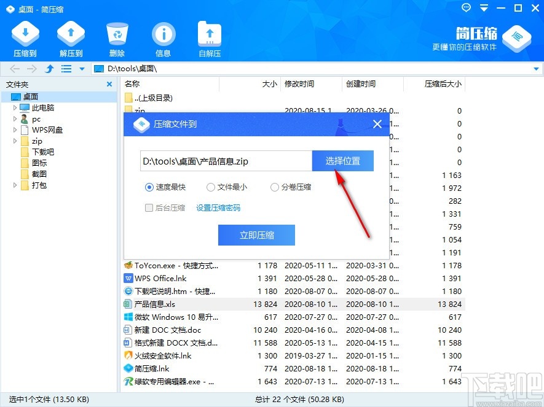Click the feedback headset icon in titlebar

click(465, 8)
